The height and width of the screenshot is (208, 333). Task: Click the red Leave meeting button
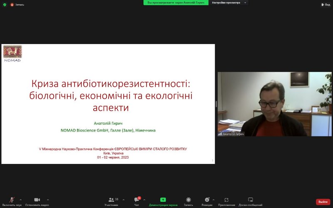[323, 202]
